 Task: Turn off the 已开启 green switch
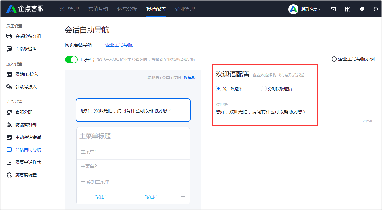point(71,59)
